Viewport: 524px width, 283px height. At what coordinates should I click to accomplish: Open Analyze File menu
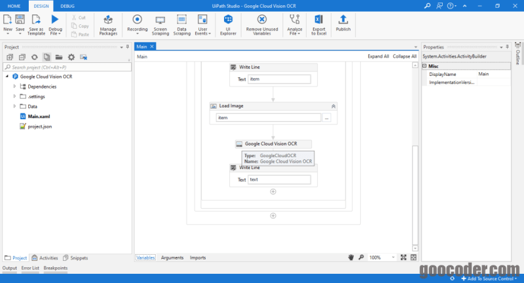click(294, 25)
